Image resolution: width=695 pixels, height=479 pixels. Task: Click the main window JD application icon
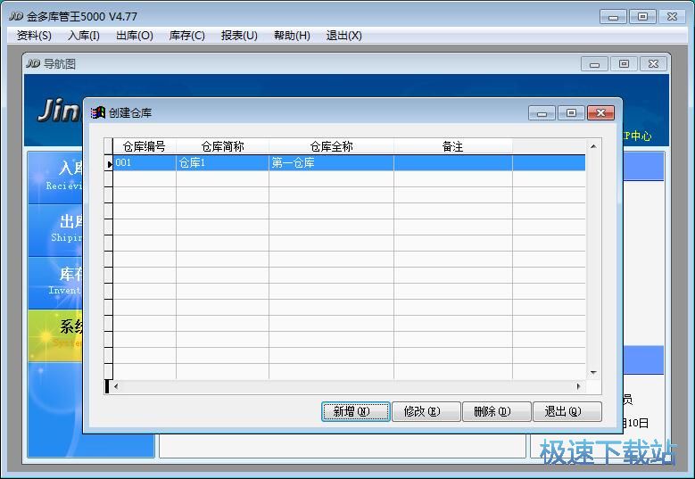(x=16, y=16)
